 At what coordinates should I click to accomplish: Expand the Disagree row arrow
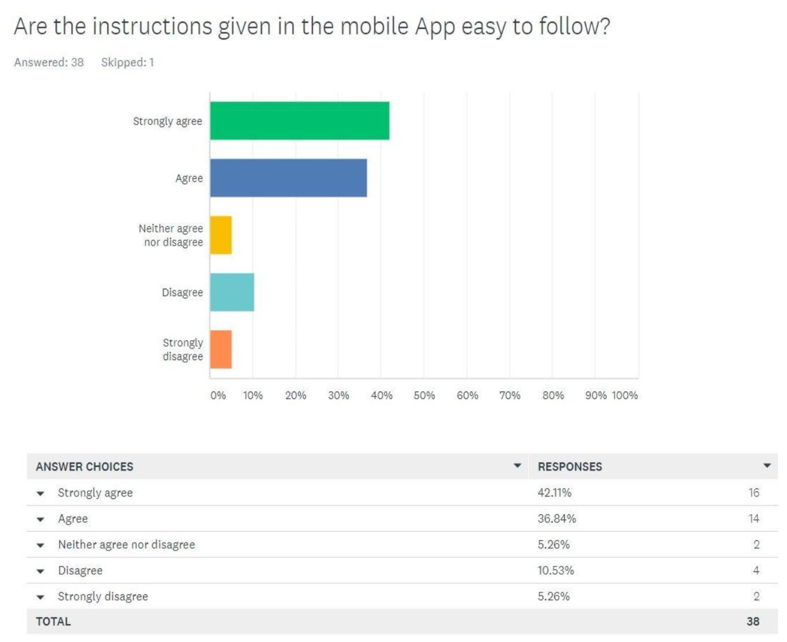(40, 571)
